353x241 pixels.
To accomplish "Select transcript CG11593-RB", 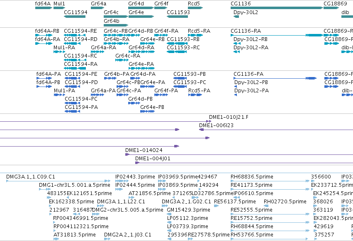I will pos(178,43).
